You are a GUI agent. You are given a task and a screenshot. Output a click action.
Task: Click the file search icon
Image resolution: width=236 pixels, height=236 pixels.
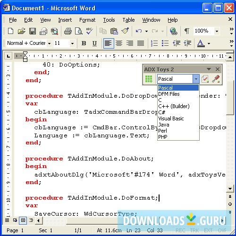(54, 31)
